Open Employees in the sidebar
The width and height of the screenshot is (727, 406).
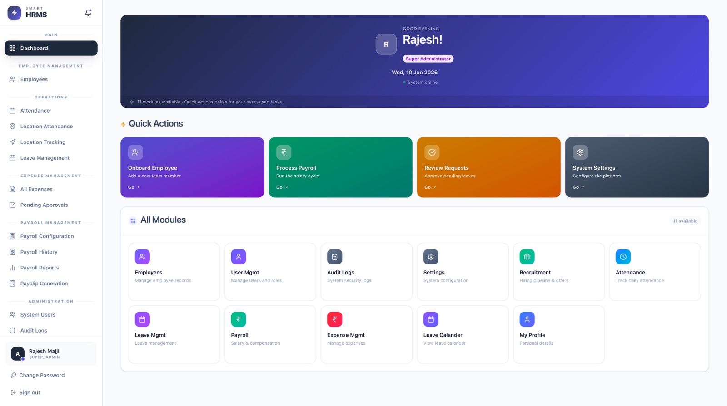tap(51, 79)
